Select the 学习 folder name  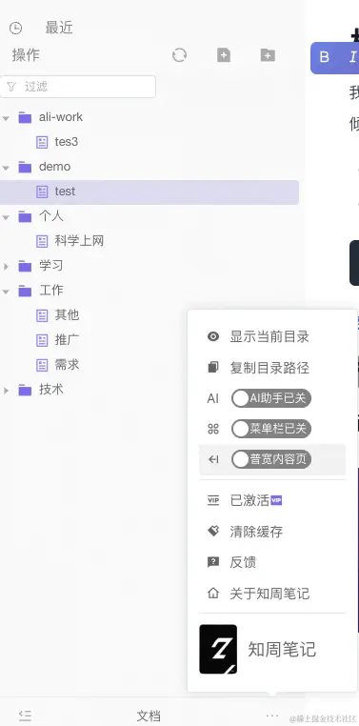coord(50,266)
